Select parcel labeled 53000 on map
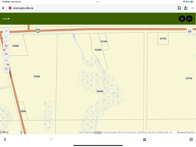The image size is (196, 147). (100, 92)
